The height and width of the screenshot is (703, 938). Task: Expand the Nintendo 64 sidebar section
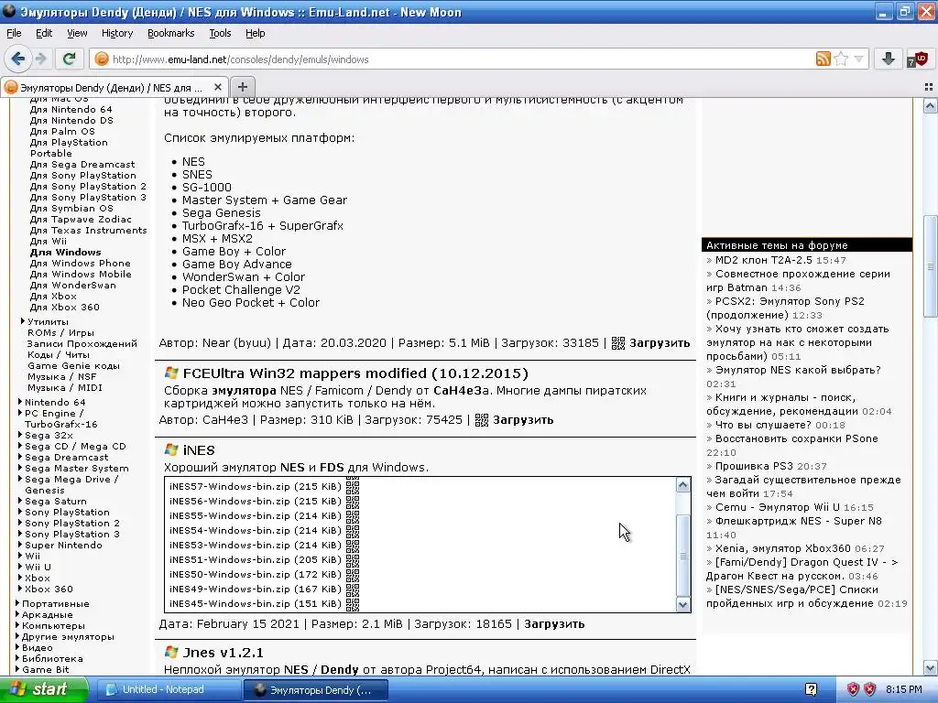point(20,402)
